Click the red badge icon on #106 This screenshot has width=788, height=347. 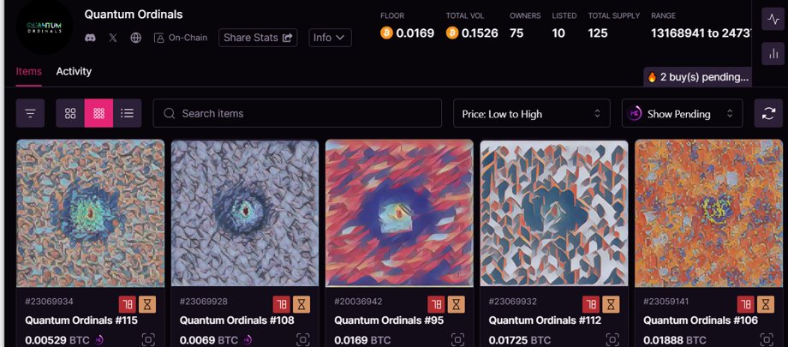[746, 304]
